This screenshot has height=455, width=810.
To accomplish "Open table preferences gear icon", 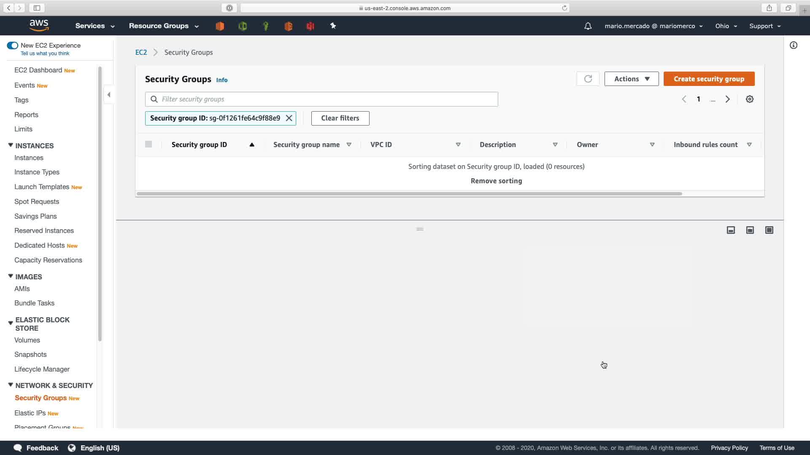I will [749, 99].
